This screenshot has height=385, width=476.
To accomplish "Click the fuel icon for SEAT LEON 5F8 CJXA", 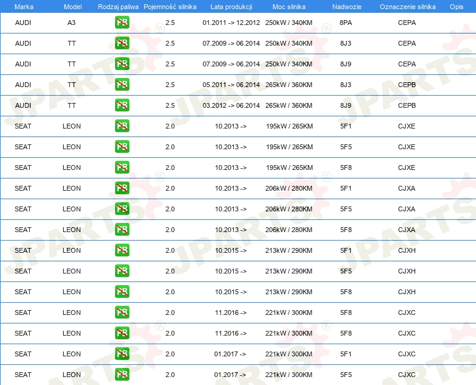I will point(122,230).
